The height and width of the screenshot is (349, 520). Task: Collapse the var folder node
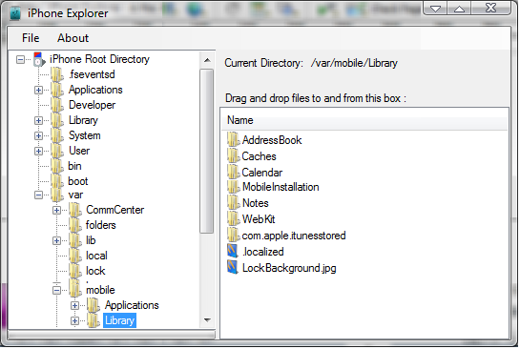coord(38,195)
